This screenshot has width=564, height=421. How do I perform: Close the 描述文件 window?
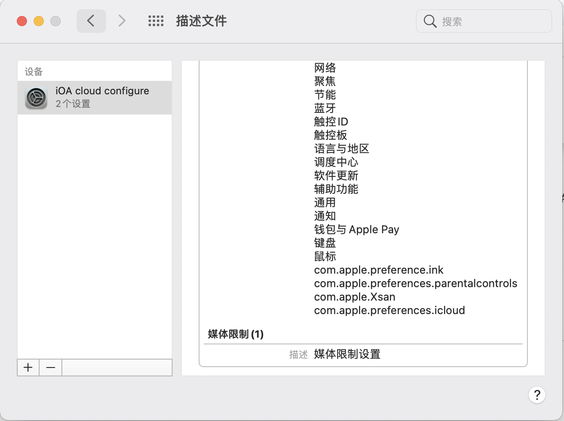pos(22,21)
